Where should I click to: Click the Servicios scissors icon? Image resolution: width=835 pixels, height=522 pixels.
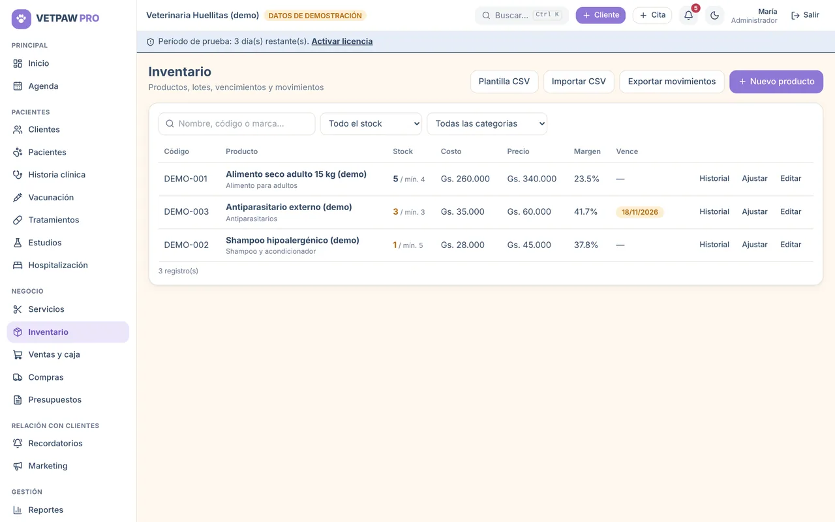(x=18, y=309)
